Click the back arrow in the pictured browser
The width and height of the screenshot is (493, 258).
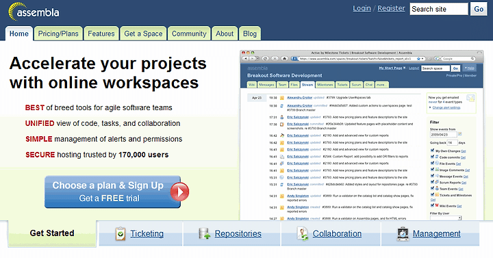(x=246, y=58)
